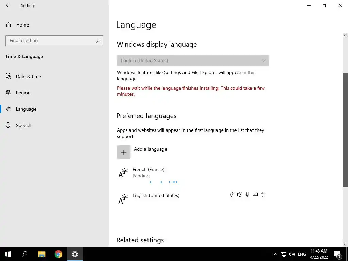Click the English (United States) language icon

coord(123,199)
